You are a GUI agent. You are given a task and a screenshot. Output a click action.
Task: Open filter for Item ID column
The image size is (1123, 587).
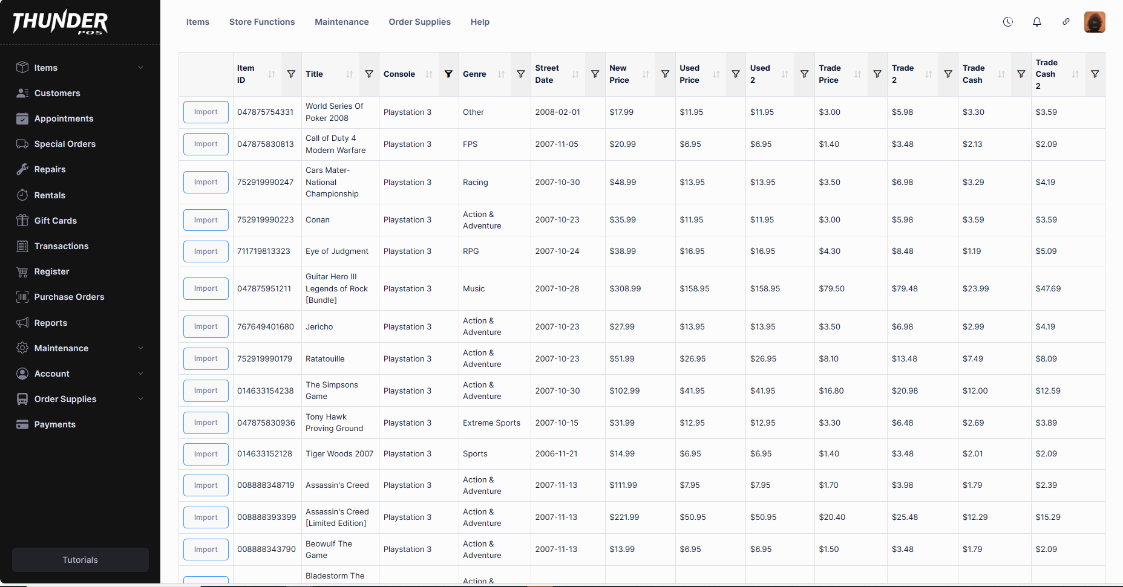[x=291, y=74]
